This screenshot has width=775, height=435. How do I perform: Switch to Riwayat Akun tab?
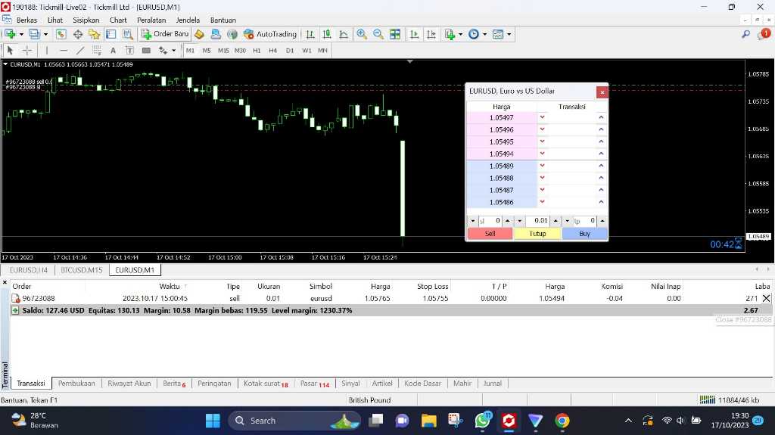[x=129, y=384]
